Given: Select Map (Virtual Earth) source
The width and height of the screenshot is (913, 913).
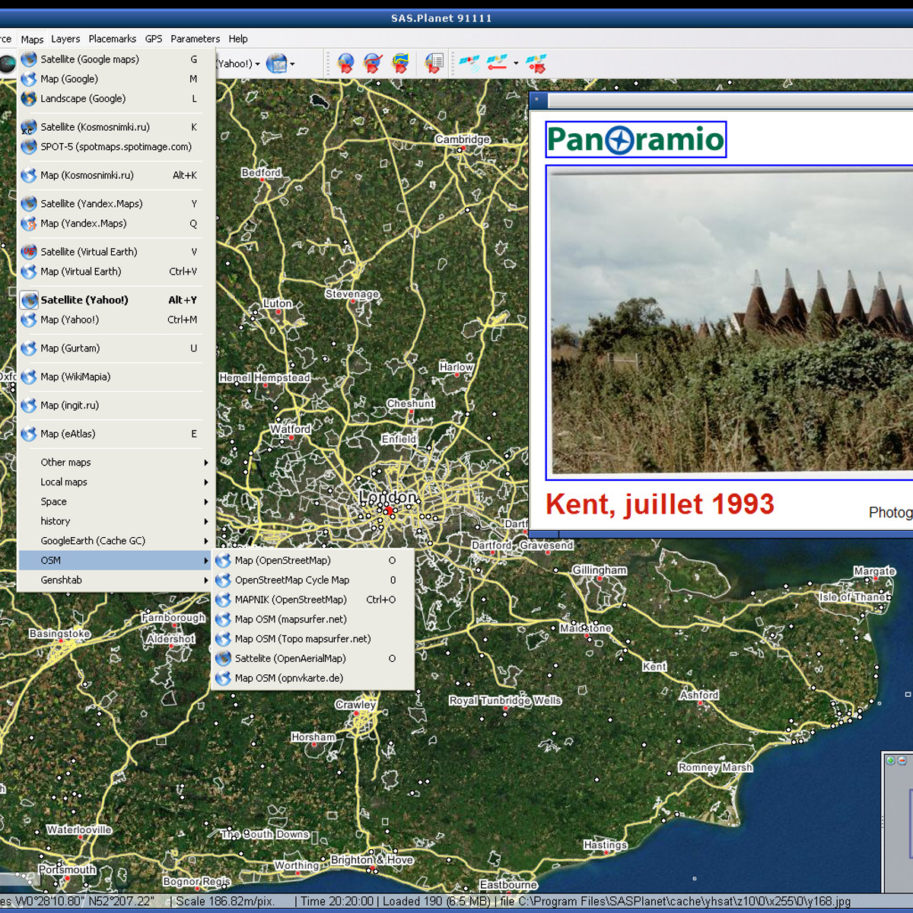Looking at the screenshot, I should [116, 272].
